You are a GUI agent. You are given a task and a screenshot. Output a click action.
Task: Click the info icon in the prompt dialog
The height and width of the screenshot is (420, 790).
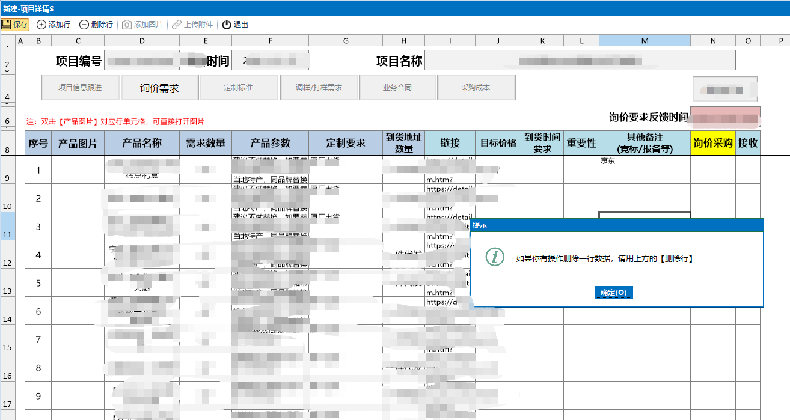(495, 257)
